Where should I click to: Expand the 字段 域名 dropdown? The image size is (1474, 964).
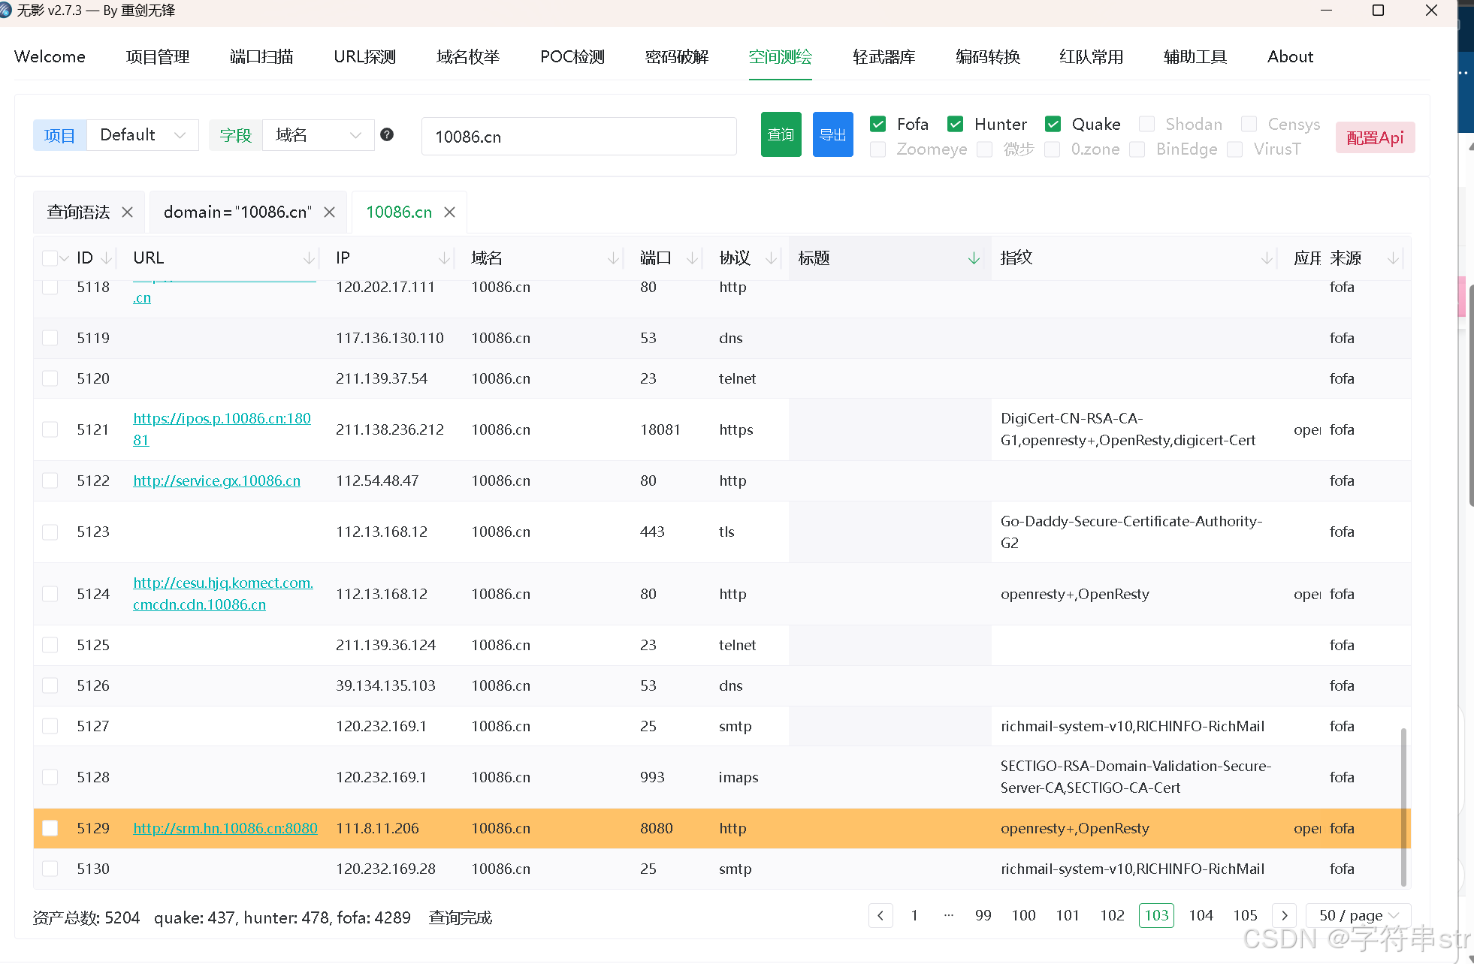coord(318,135)
